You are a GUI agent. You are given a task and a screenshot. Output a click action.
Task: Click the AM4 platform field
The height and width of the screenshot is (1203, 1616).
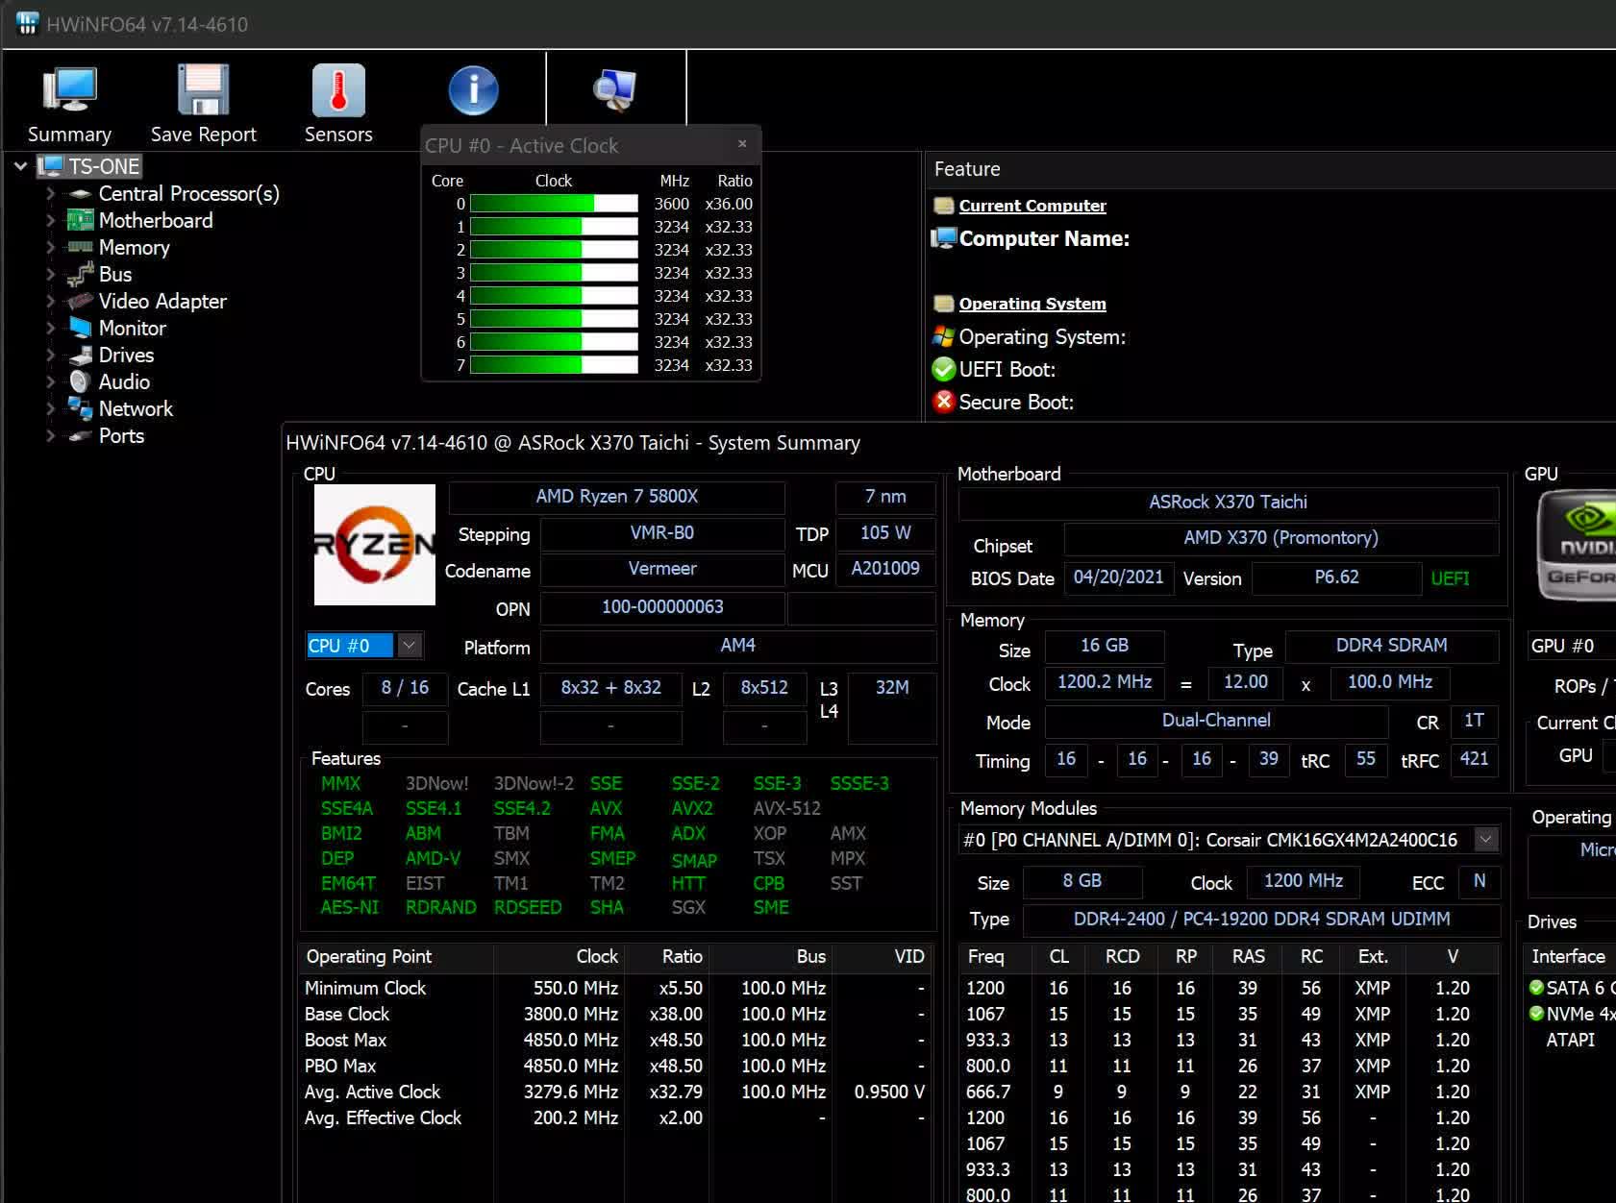pos(738,646)
